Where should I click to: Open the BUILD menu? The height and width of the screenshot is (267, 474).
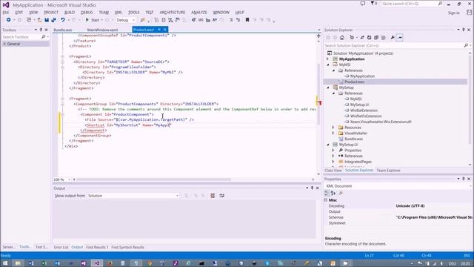(x=70, y=13)
